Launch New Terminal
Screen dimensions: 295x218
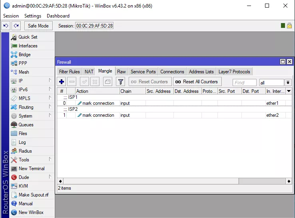(x=32, y=169)
